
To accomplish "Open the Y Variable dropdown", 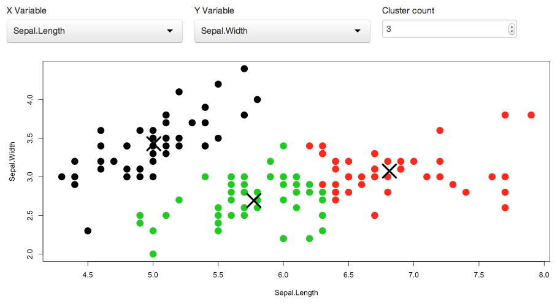I will [282, 31].
